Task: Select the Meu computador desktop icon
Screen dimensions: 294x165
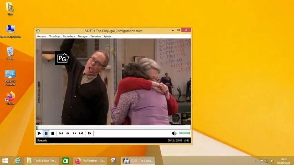Action: tap(10, 31)
